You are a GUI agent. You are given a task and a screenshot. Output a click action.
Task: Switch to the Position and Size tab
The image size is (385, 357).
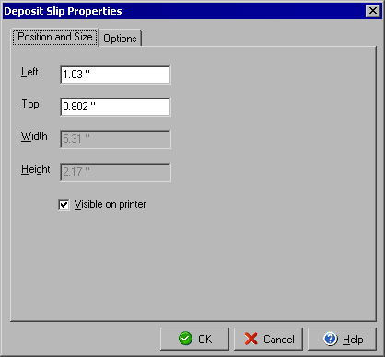55,37
